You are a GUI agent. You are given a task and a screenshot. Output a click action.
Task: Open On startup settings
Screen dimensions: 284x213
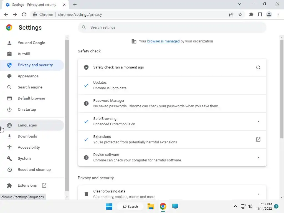tap(32, 109)
